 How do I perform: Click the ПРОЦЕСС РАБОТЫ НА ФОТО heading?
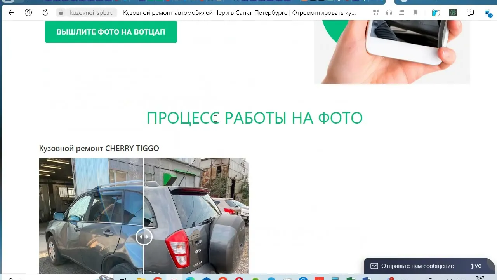point(254,118)
